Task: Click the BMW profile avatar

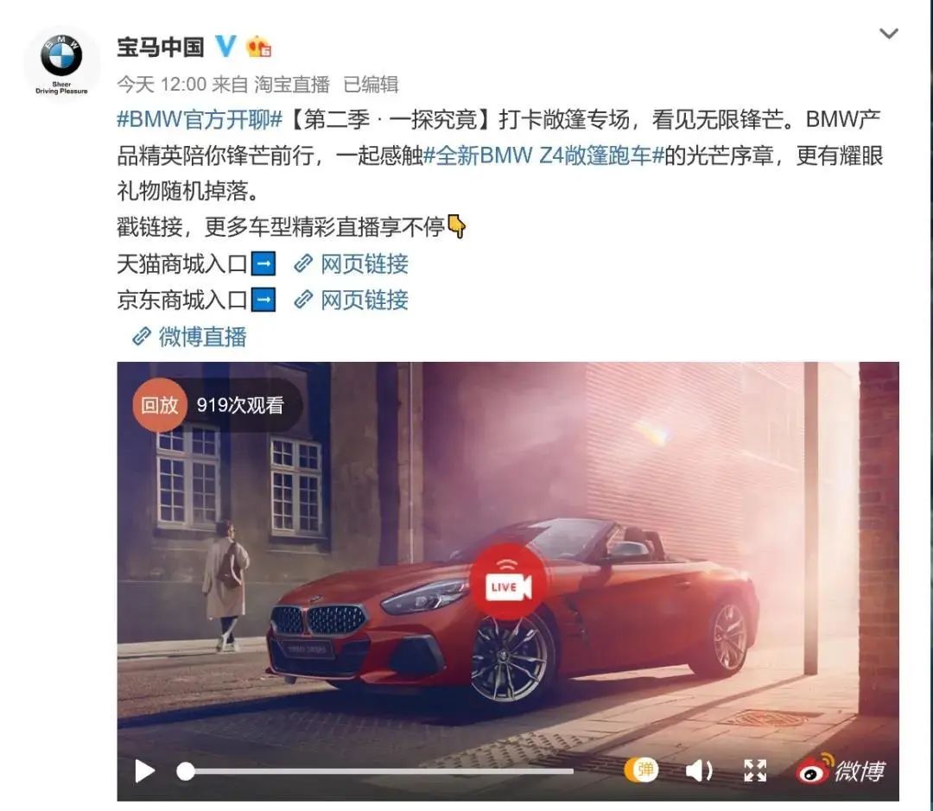Action: 62,64
